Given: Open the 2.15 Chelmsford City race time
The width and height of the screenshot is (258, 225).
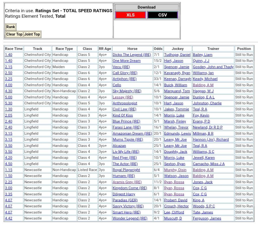Looking at the screenshot, I should (9, 67).
